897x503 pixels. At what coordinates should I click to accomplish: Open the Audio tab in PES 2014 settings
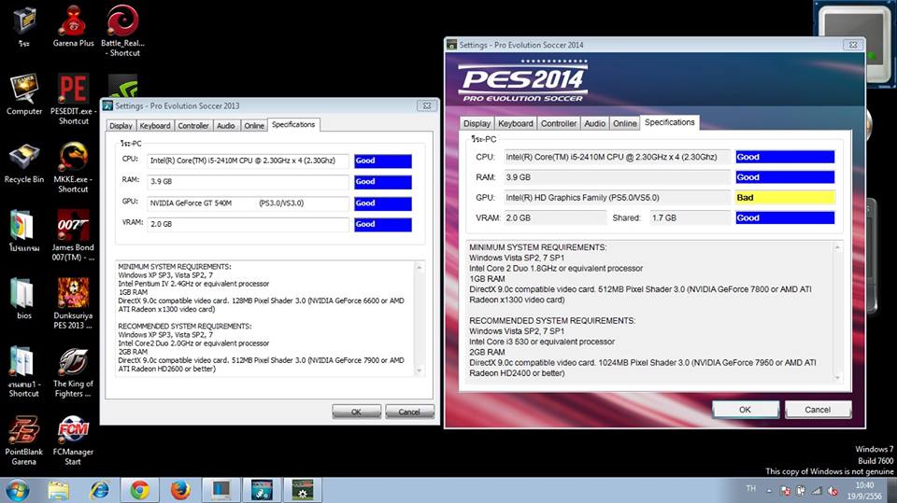point(595,123)
